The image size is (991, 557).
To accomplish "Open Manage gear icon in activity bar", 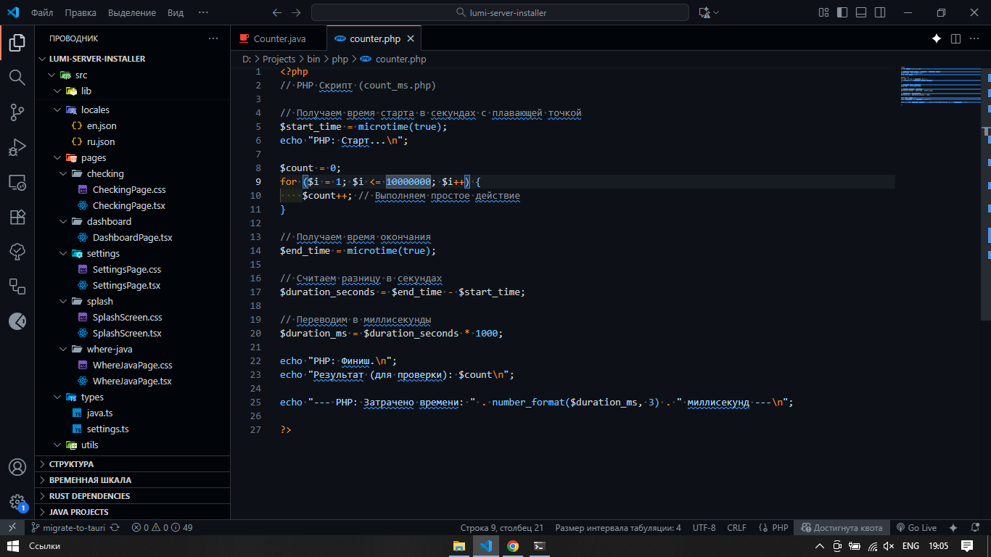I will 17,501.
